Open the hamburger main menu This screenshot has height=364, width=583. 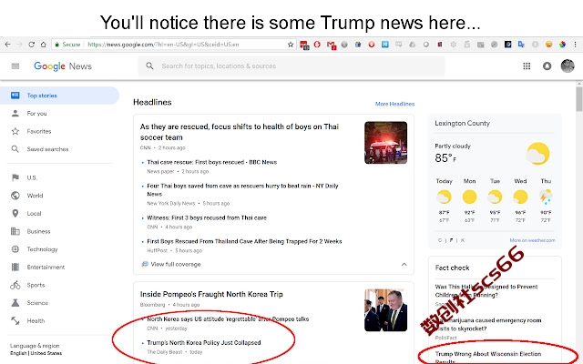[15, 66]
